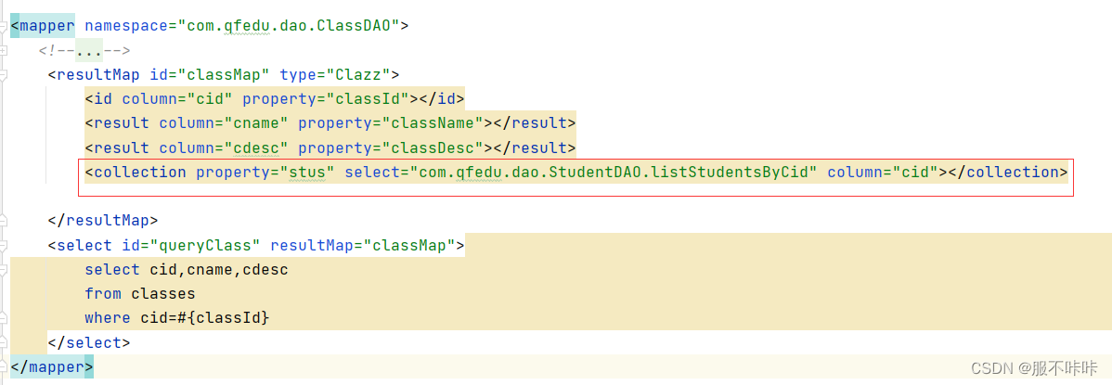Collapse the resultMap opening fold marker
1112x385 pixels.
point(4,74)
